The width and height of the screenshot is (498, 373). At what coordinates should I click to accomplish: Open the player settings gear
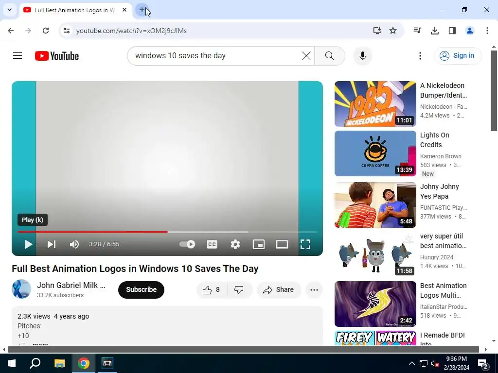tap(235, 244)
